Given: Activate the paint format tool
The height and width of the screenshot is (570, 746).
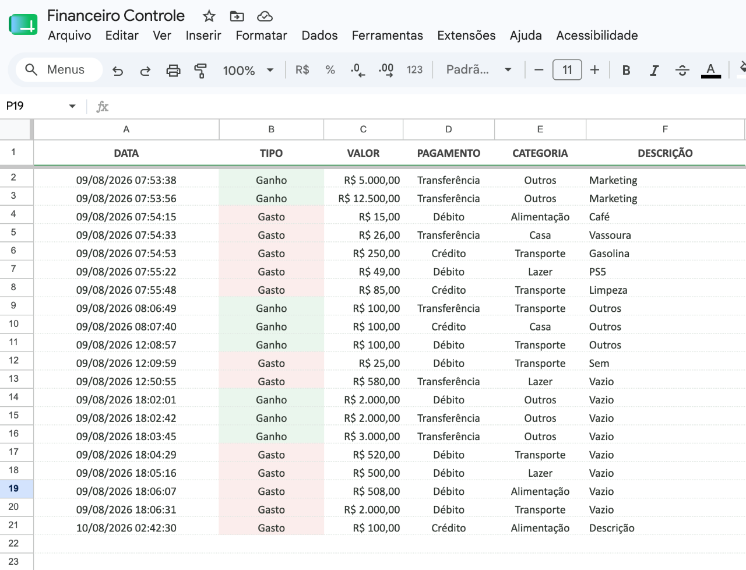Looking at the screenshot, I should pyautogui.click(x=200, y=71).
